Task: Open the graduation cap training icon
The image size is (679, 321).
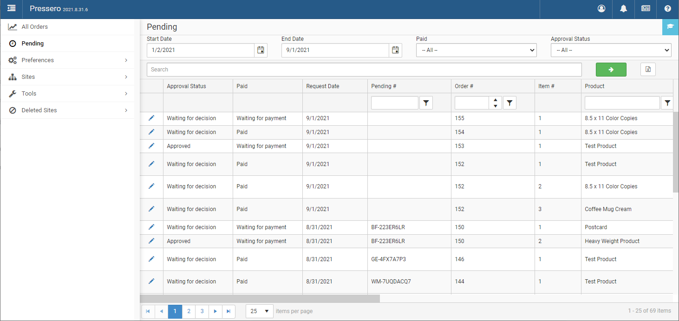Action: [670, 27]
